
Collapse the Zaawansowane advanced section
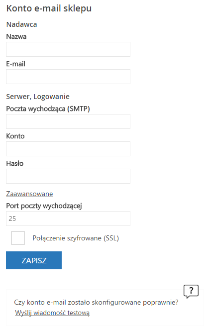tap(29, 194)
